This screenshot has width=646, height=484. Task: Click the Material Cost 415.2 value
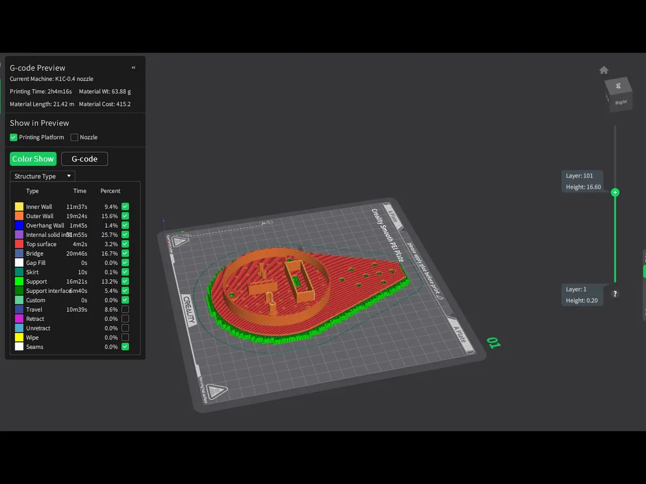[123, 104]
